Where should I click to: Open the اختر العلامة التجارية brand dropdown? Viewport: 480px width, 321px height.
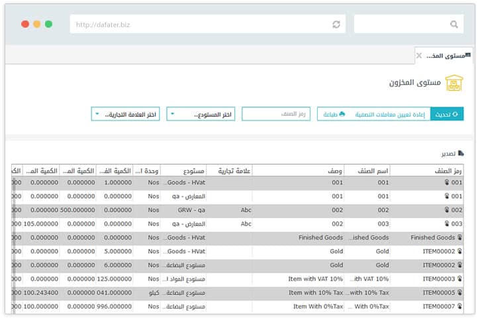[x=125, y=115]
